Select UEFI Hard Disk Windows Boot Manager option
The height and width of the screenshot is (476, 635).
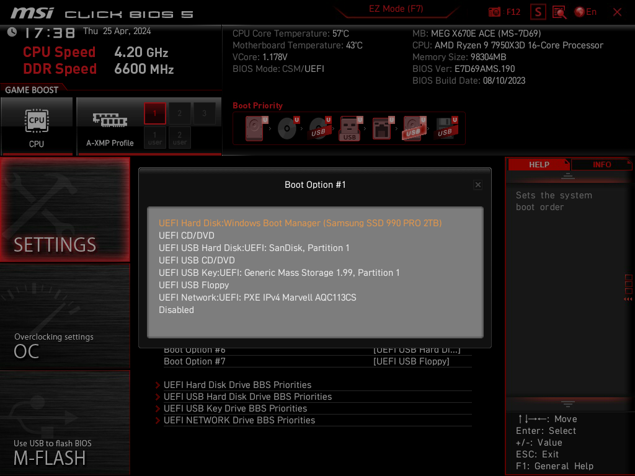tap(300, 223)
